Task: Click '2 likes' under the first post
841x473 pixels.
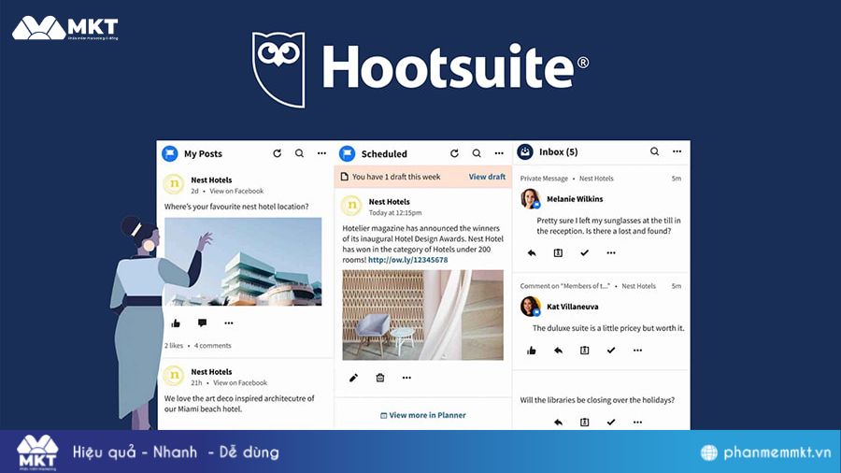Action: [174, 345]
